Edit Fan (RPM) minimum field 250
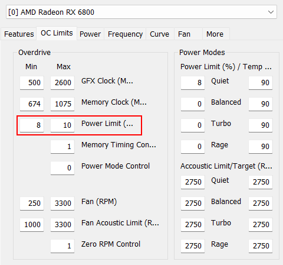The image size is (283, 265). click(x=32, y=203)
